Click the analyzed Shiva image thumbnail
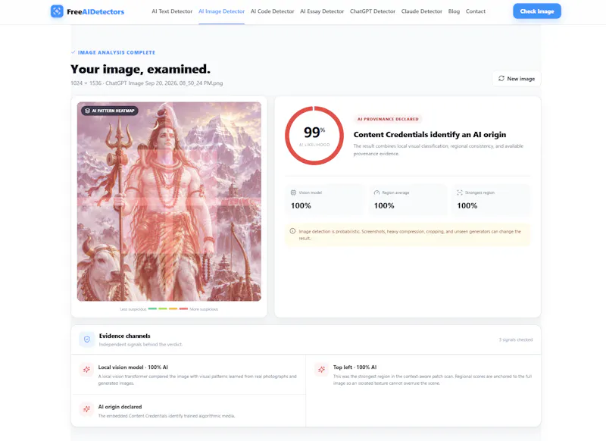 point(169,202)
